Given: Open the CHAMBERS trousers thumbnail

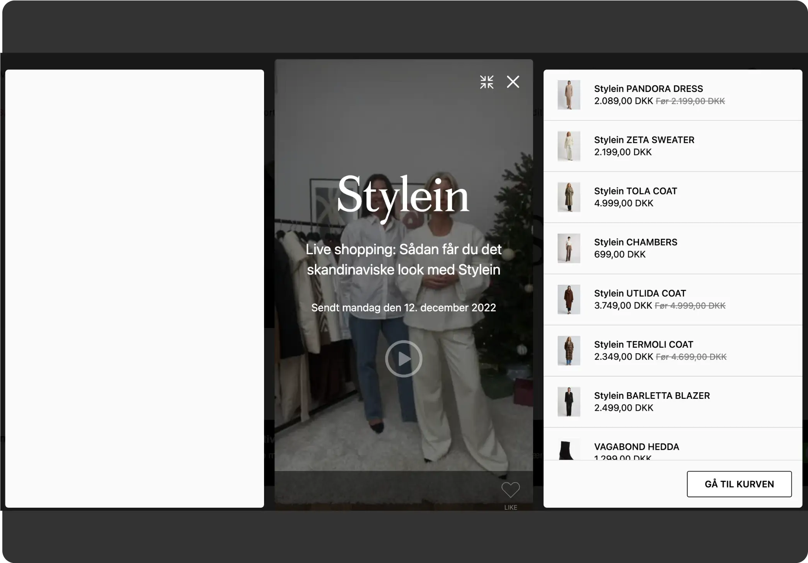Looking at the screenshot, I should (x=569, y=248).
